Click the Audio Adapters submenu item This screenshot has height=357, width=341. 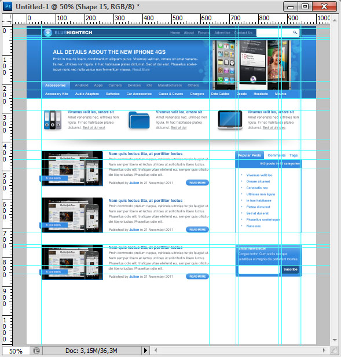pyautogui.click(x=87, y=94)
